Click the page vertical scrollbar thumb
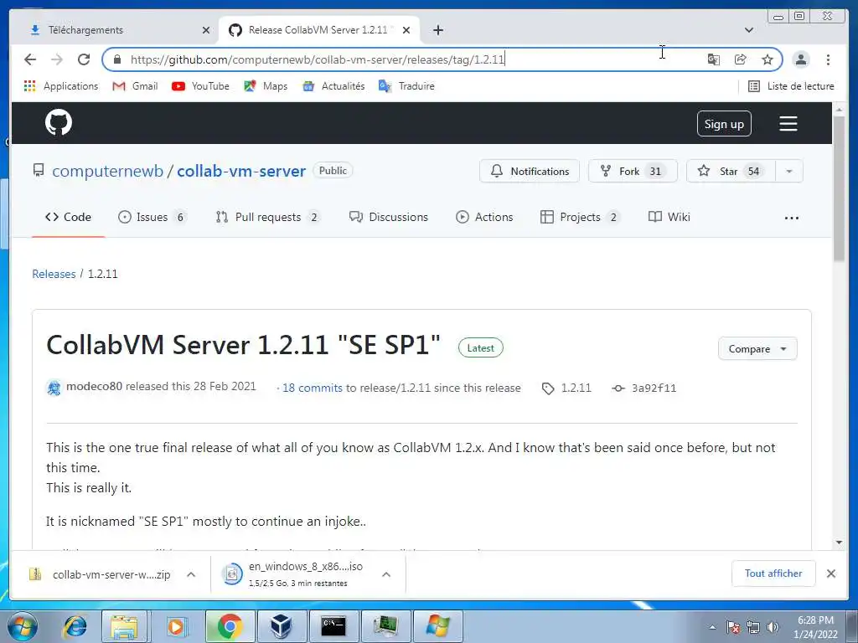The height and width of the screenshot is (643, 858). click(x=840, y=188)
